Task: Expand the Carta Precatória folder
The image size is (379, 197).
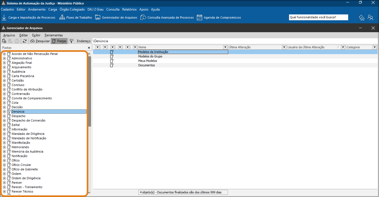Action: tap(4, 76)
